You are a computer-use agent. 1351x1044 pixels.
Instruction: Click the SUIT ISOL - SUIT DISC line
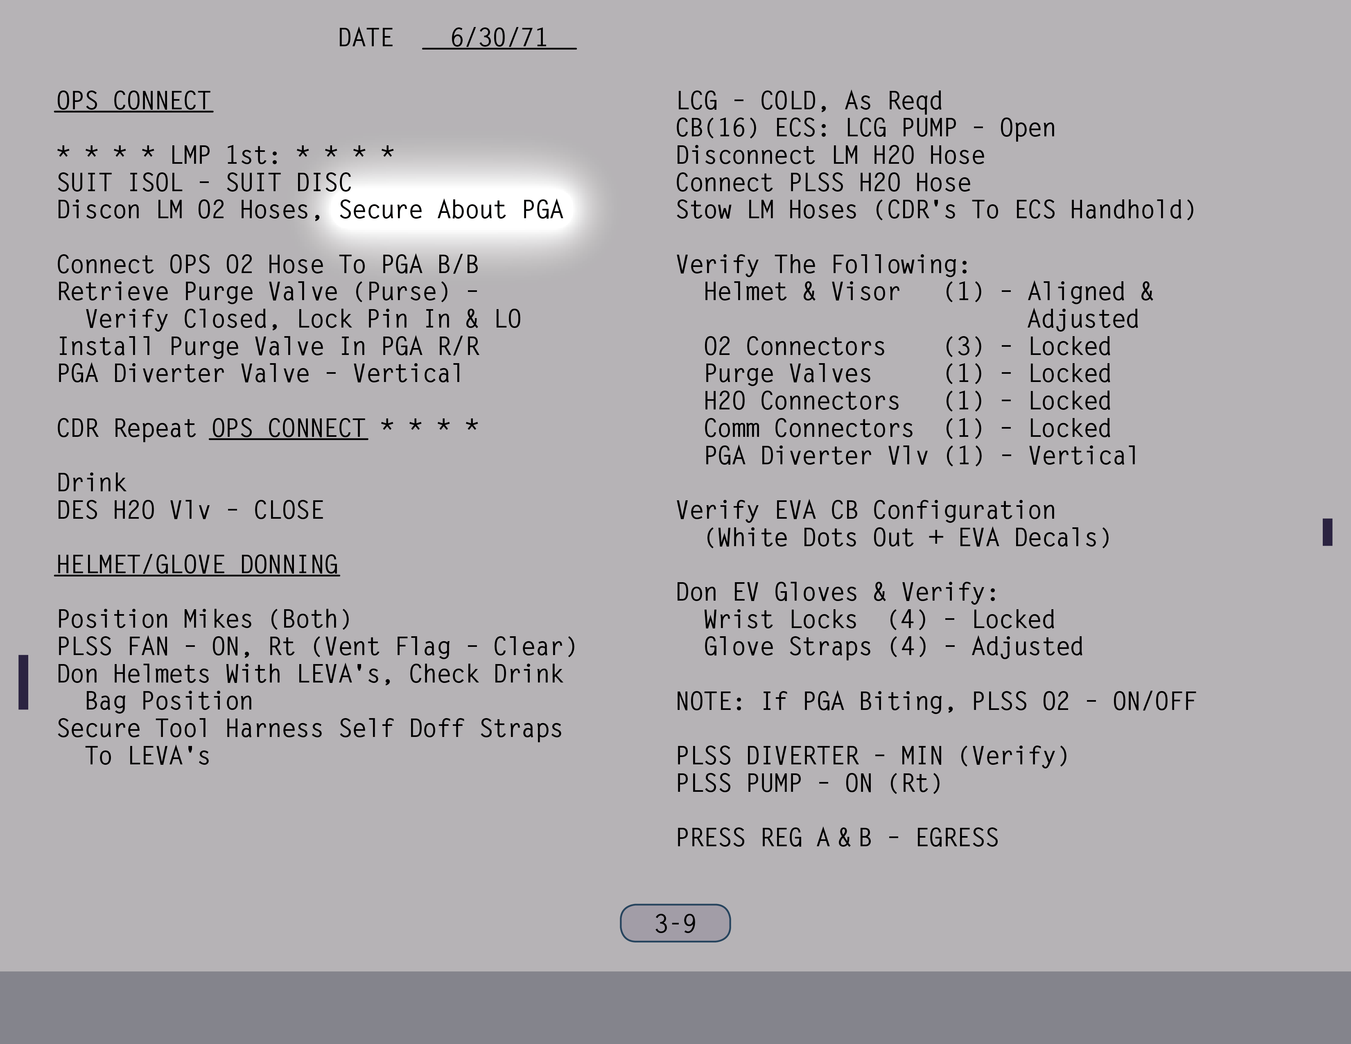point(204,183)
